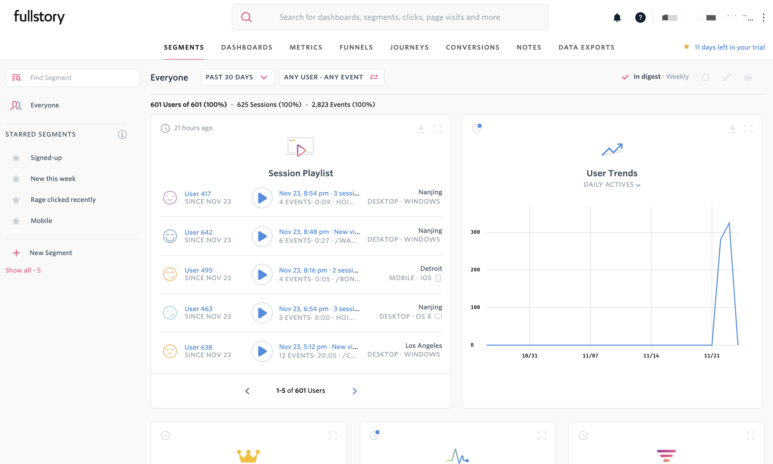This screenshot has height=464, width=773.
Task: Go to the Dashboards tab
Action: coord(247,47)
